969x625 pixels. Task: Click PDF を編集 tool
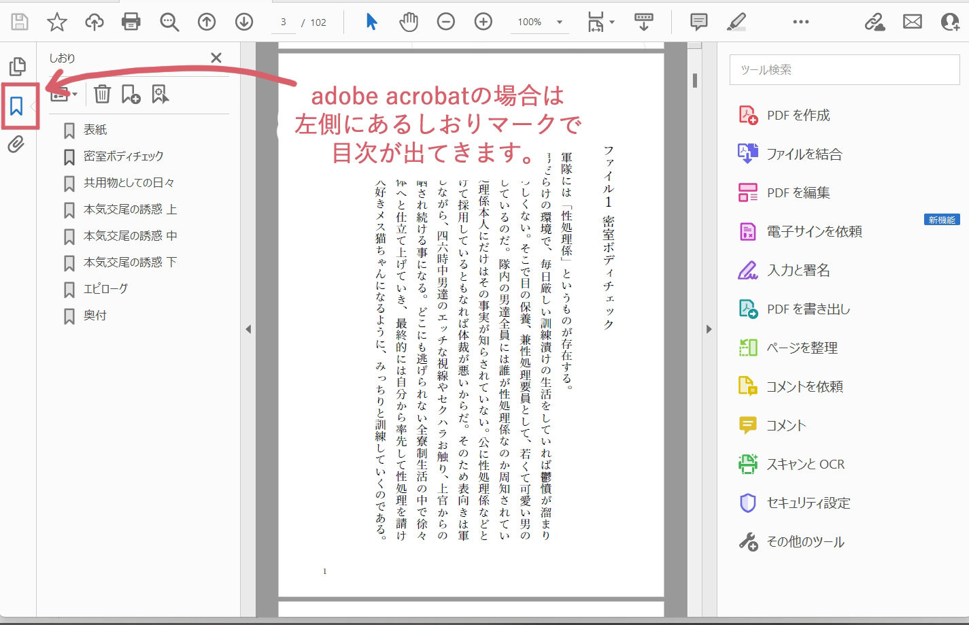(x=798, y=193)
